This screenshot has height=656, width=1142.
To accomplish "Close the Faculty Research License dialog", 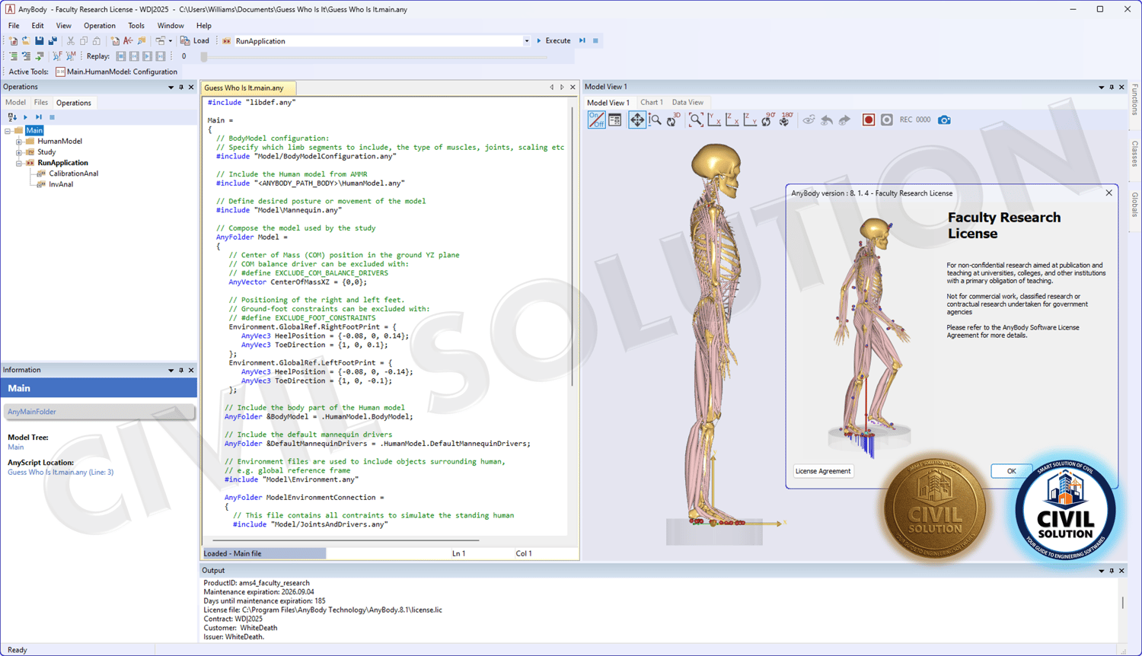I will 1109,193.
